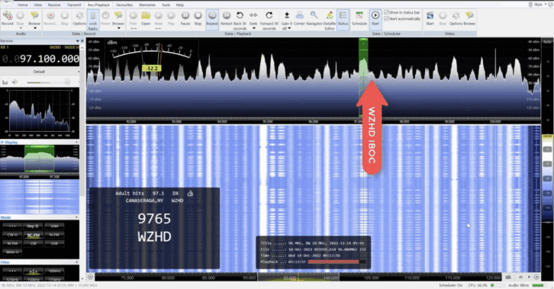
Task: Mute audio with the speaker icon
Action: coord(14,82)
